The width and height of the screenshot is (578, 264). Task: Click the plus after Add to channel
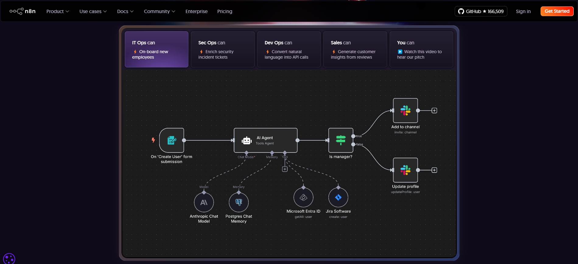pyautogui.click(x=434, y=111)
